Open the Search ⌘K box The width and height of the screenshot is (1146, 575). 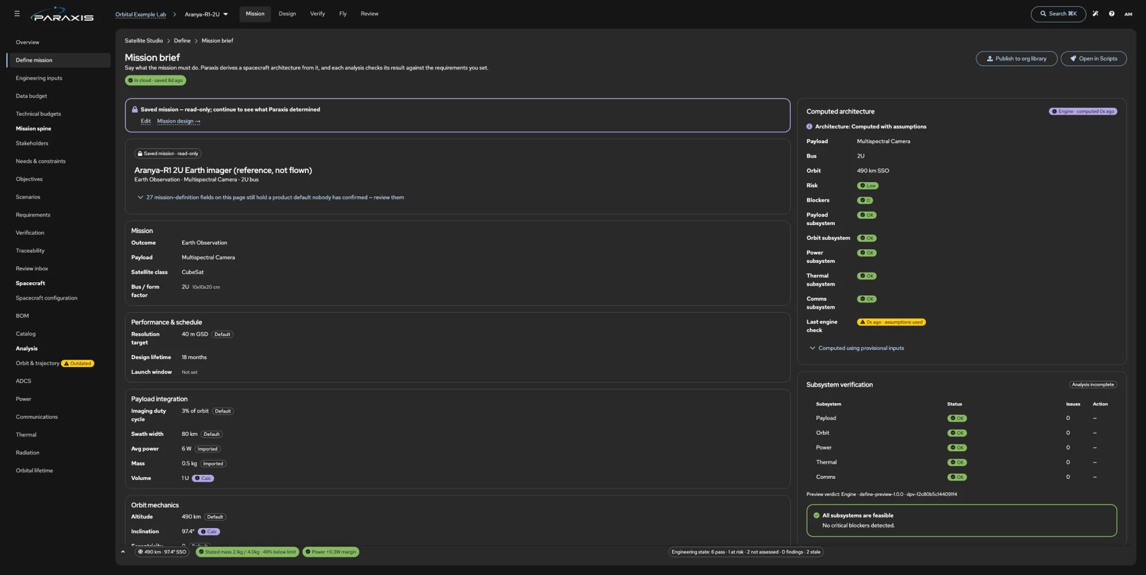[1058, 14]
